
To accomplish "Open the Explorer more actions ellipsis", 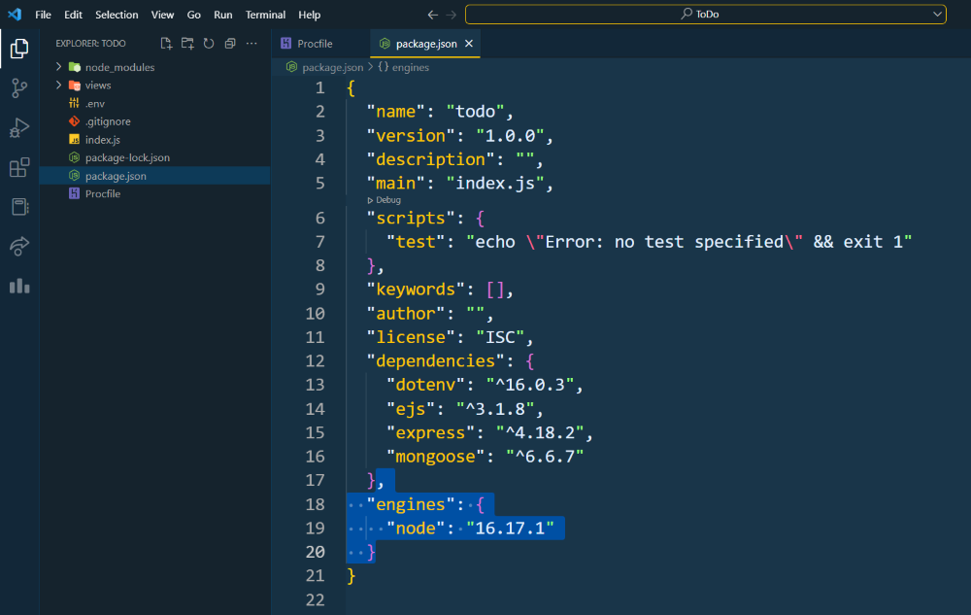I will 252,44.
